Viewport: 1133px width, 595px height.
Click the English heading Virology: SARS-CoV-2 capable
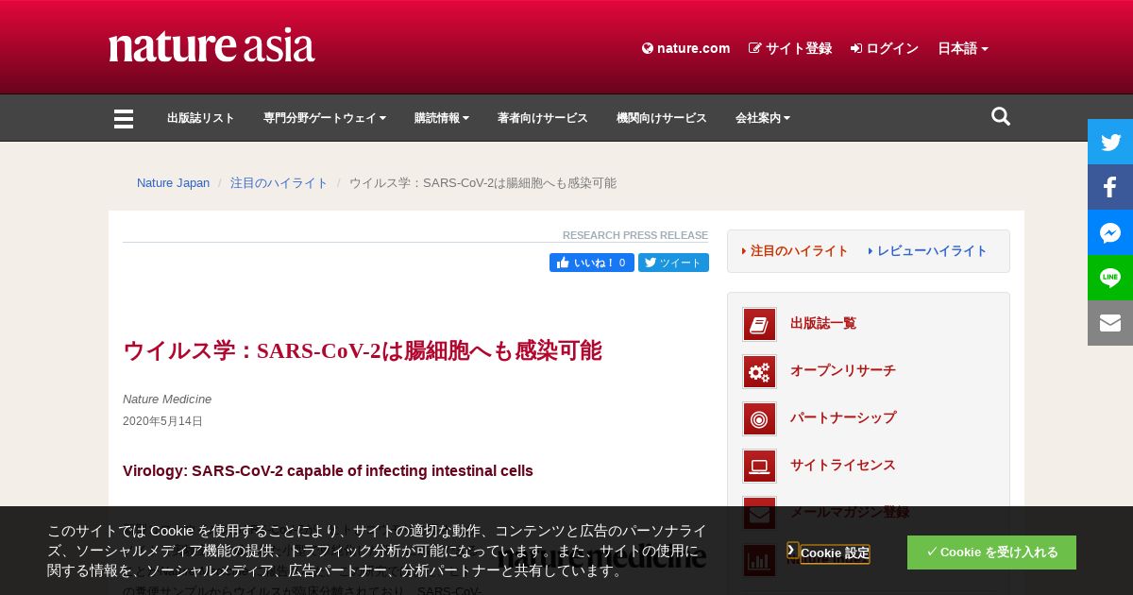[x=328, y=471]
